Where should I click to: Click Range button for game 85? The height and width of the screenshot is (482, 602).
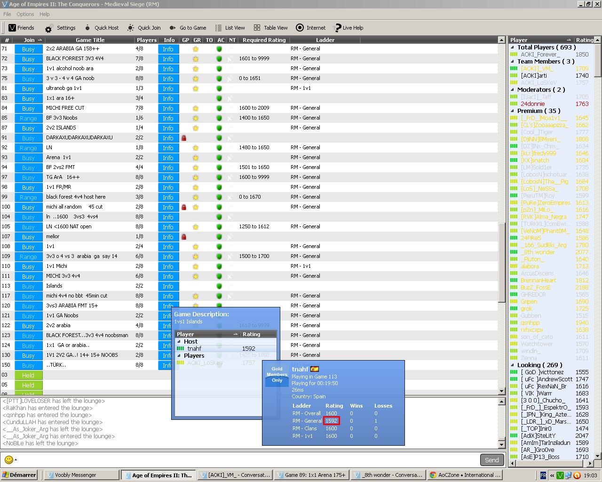pos(28,118)
